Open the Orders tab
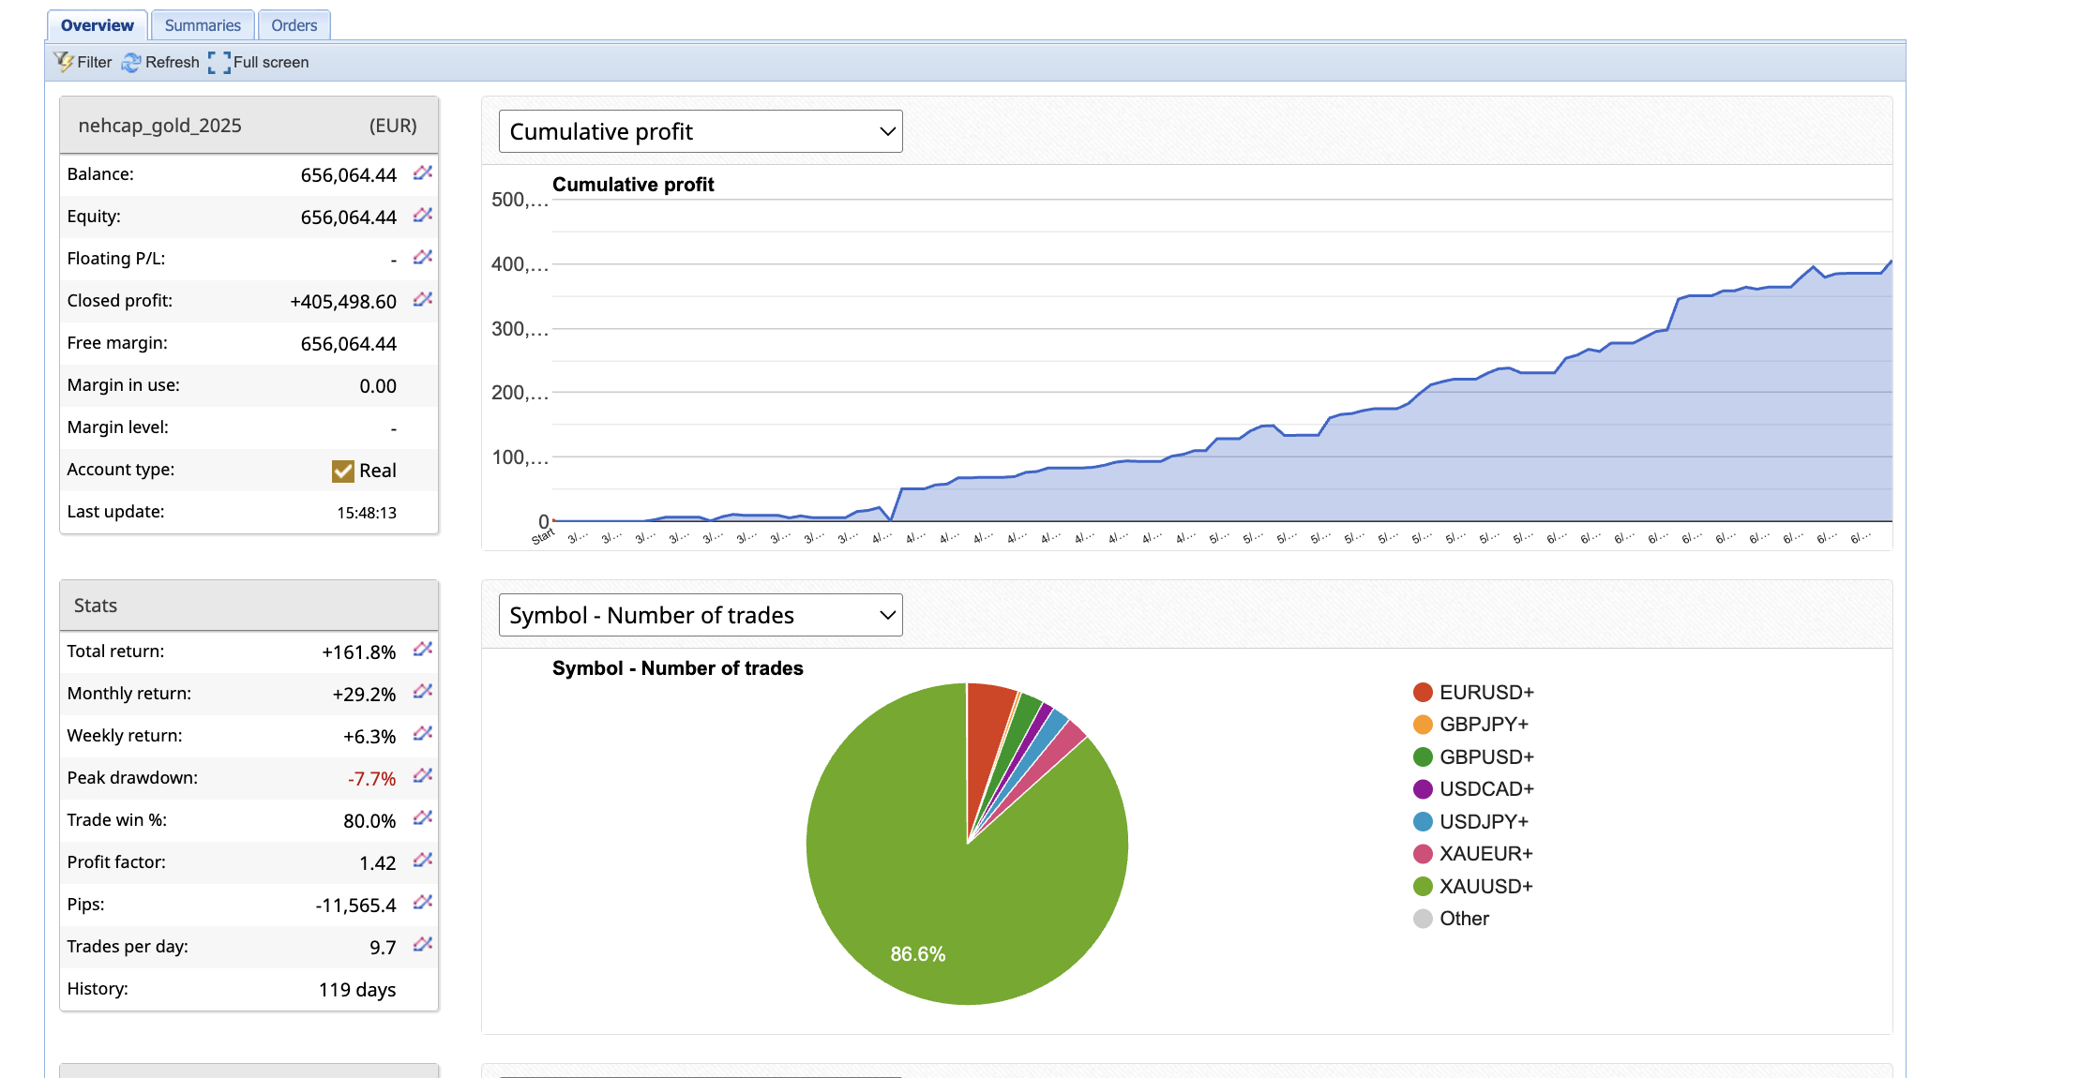Screen dimensions: 2080x1078 click(x=294, y=25)
